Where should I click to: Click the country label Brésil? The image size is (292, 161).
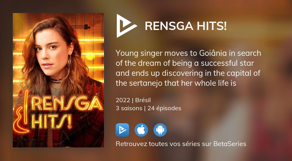coord(143,100)
